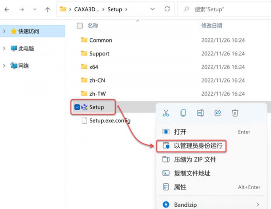Click the Support folder icon
This screenshot has width=271, height=209.
[x=84, y=53]
